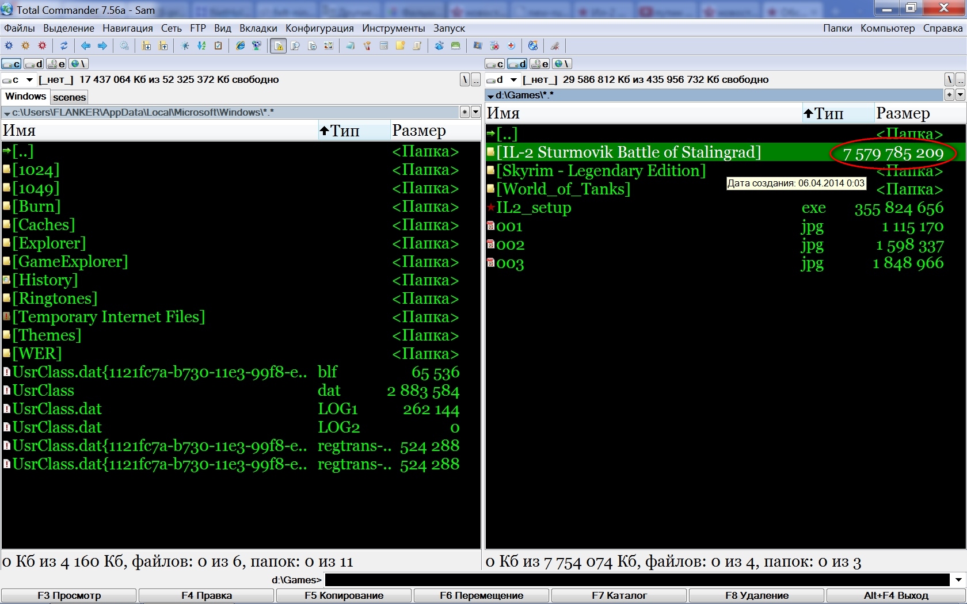The image size is (967, 604).
Task: Switch right panel to drive c button
Action: [x=495, y=64]
